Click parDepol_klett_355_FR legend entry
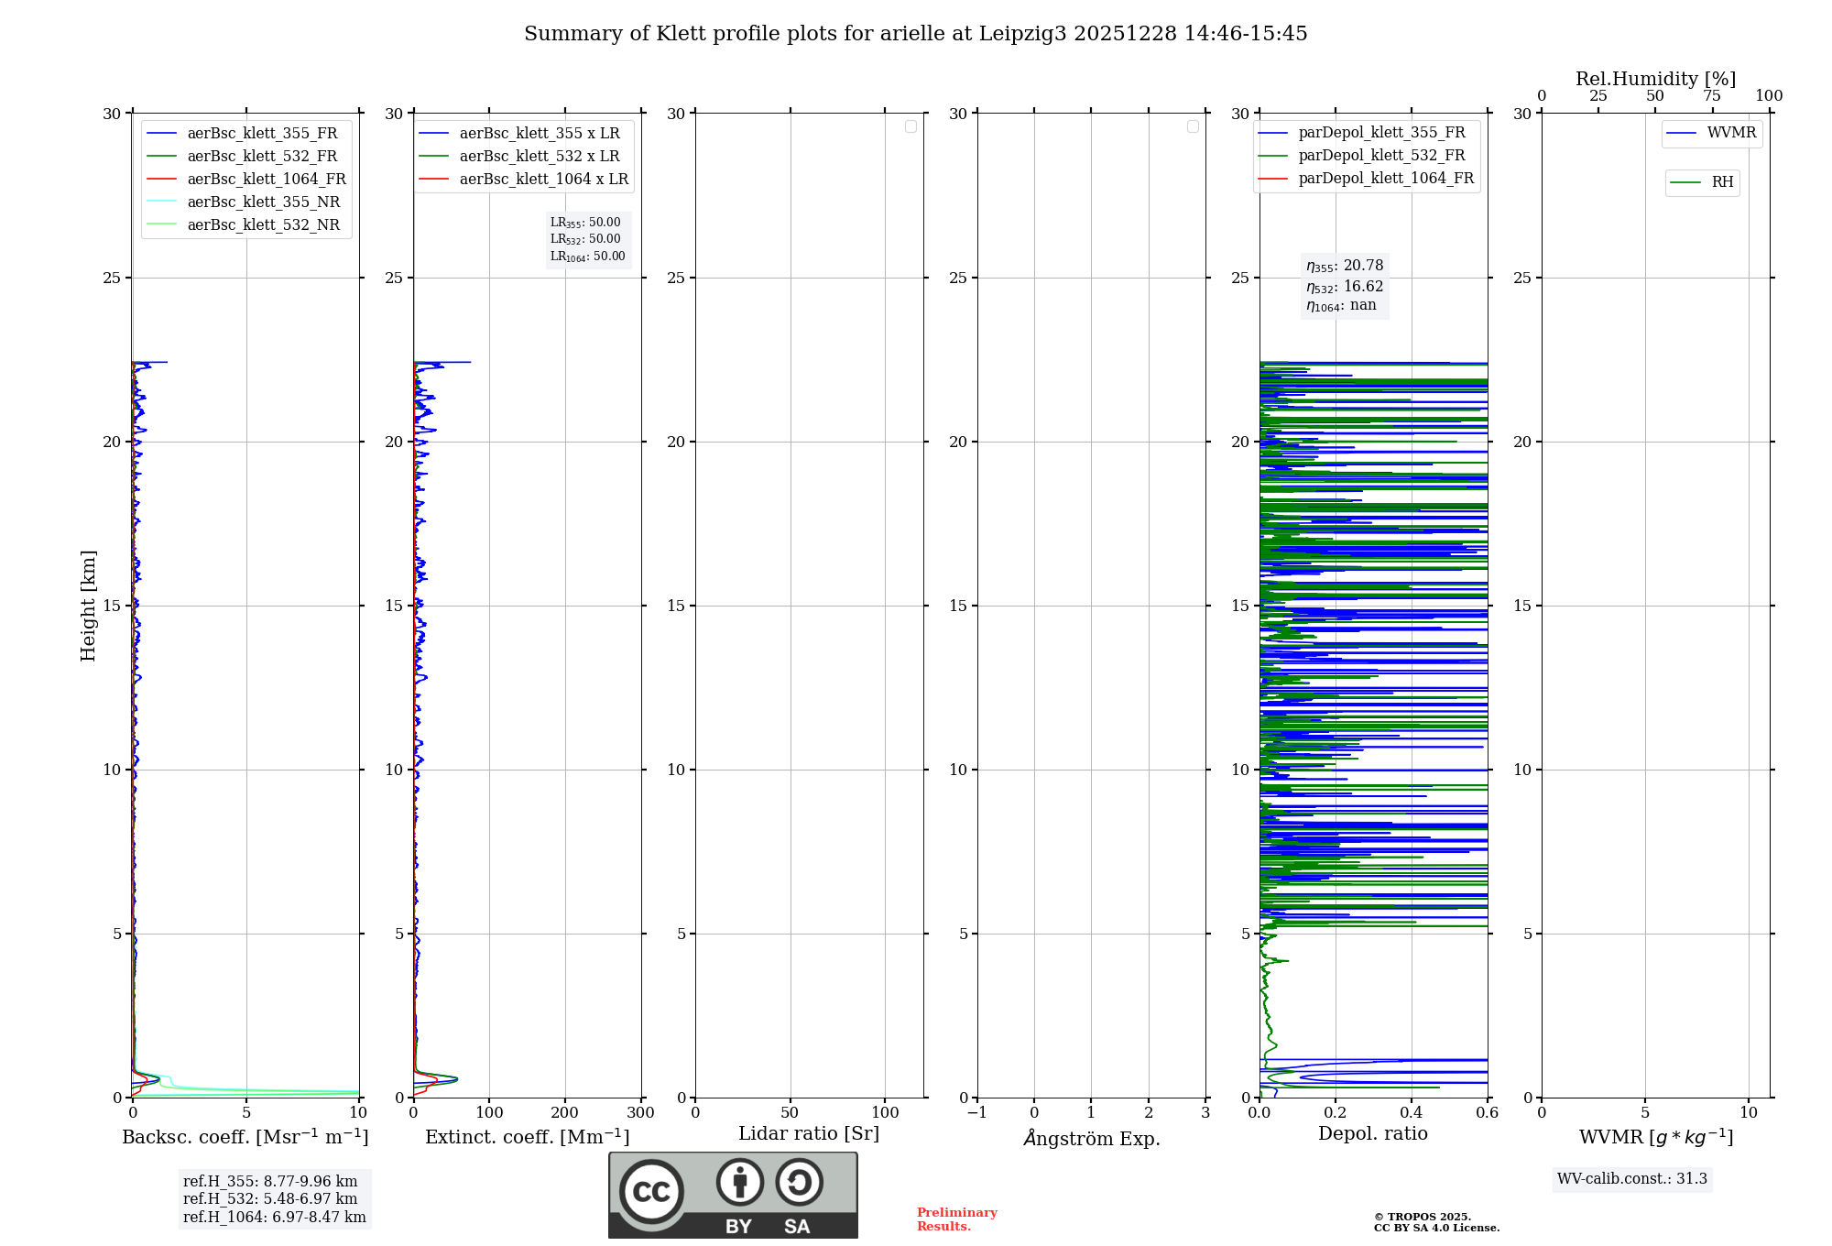Viewport: 1832px width, 1246px height. click(x=1380, y=133)
